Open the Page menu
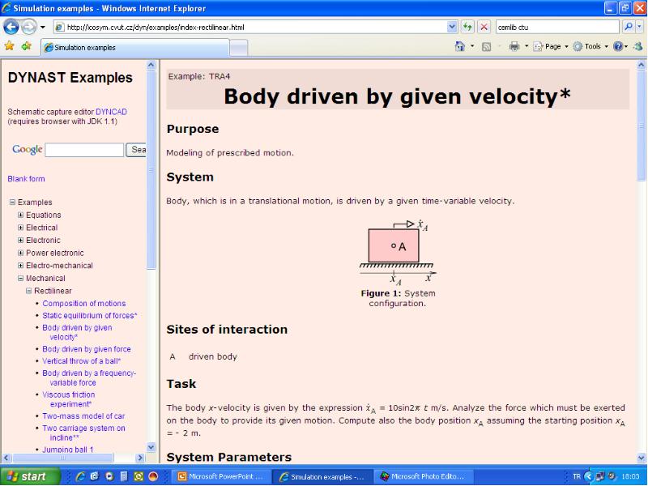 551,47
